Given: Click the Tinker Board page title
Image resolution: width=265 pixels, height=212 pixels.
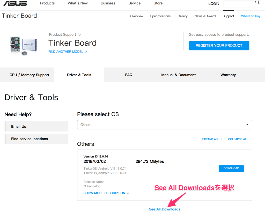Looking at the screenshot, I should (x=19, y=16).
